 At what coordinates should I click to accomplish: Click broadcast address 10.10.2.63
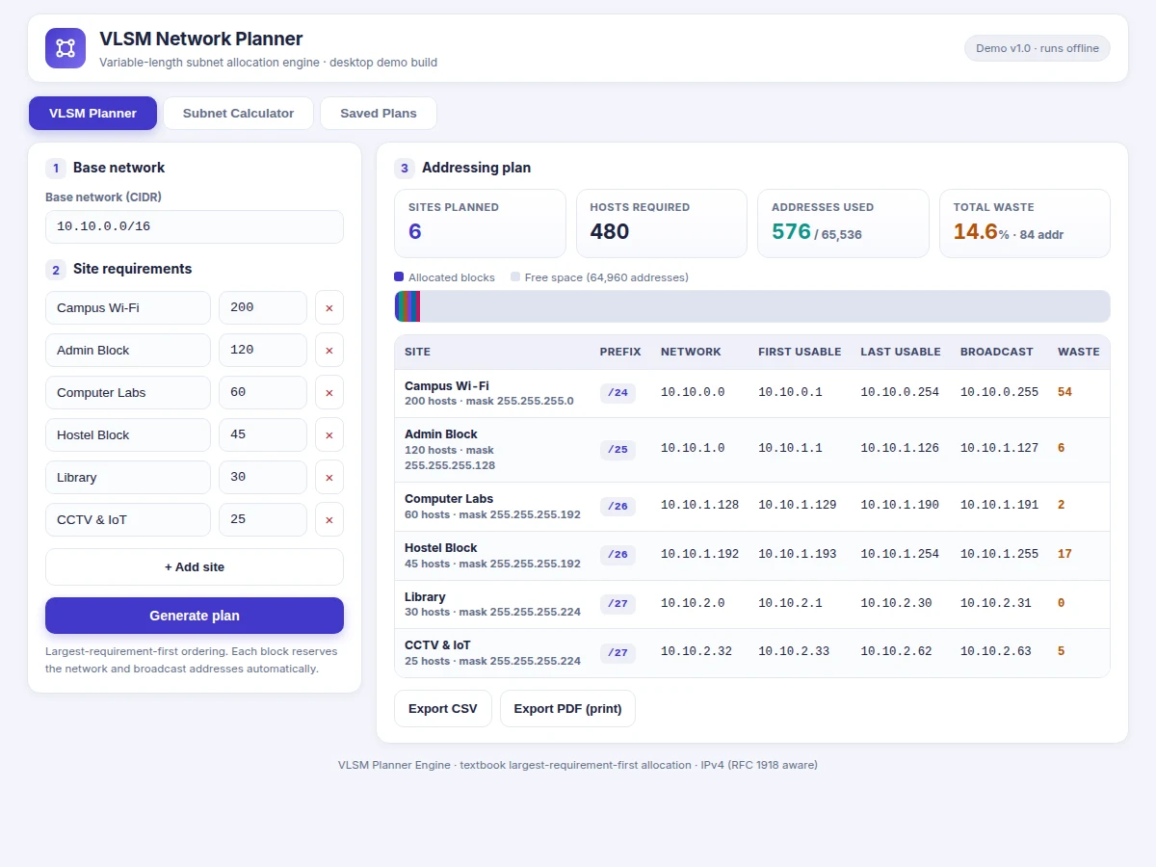(x=996, y=651)
